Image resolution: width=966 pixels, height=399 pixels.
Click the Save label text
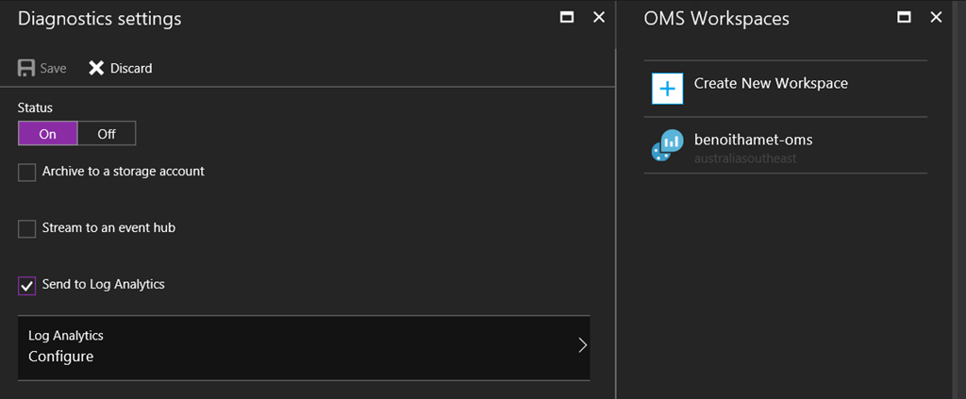click(x=53, y=68)
